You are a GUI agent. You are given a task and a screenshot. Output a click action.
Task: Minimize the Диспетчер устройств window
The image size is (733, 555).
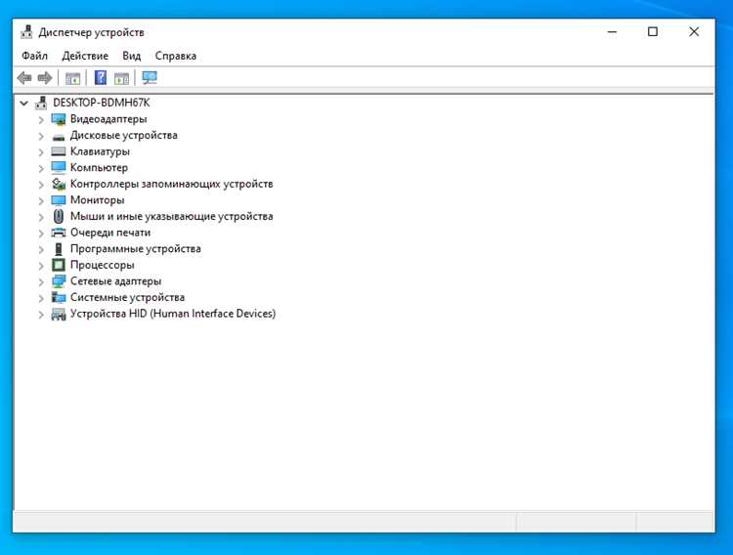click(x=612, y=32)
